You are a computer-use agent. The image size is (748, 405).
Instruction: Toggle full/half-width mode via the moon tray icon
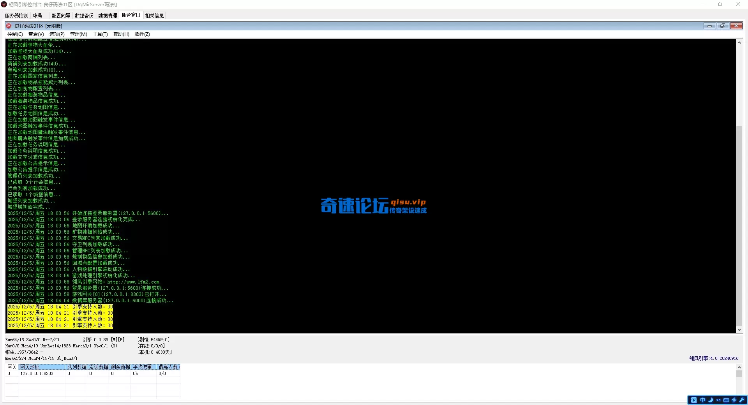click(x=711, y=400)
